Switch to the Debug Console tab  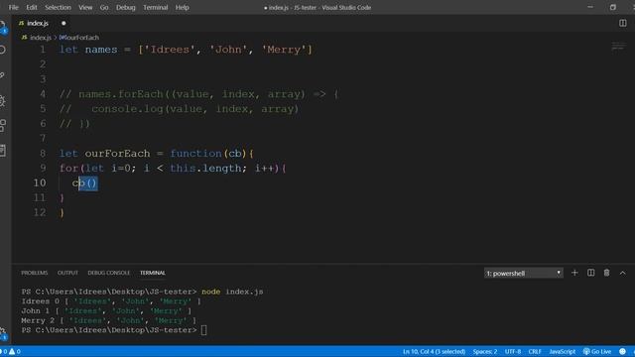(109, 273)
